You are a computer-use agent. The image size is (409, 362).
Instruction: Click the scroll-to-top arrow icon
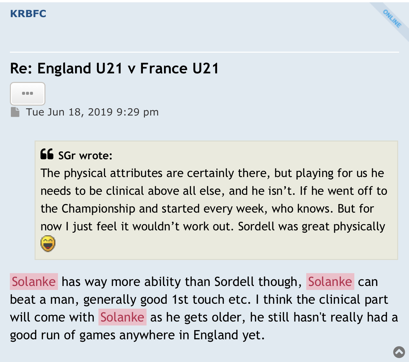[x=399, y=352]
